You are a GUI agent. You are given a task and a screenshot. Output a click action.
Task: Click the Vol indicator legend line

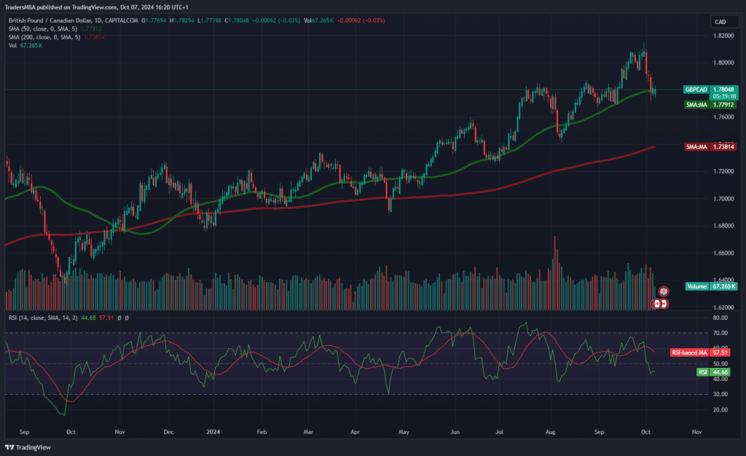[x=25, y=45]
